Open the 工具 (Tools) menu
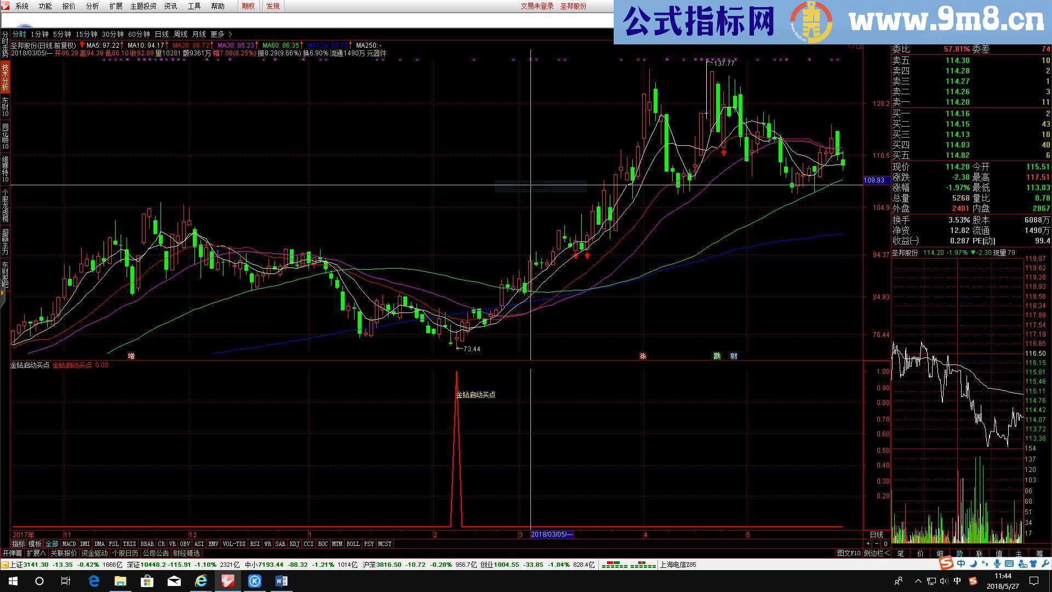The width and height of the screenshot is (1052, 592). [193, 6]
